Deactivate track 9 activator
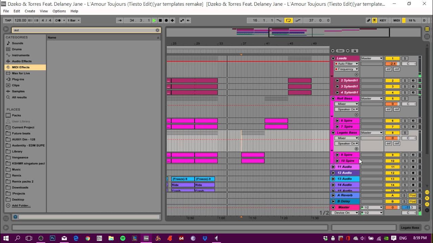Viewport: 433px width, 243px height. pos(392,155)
